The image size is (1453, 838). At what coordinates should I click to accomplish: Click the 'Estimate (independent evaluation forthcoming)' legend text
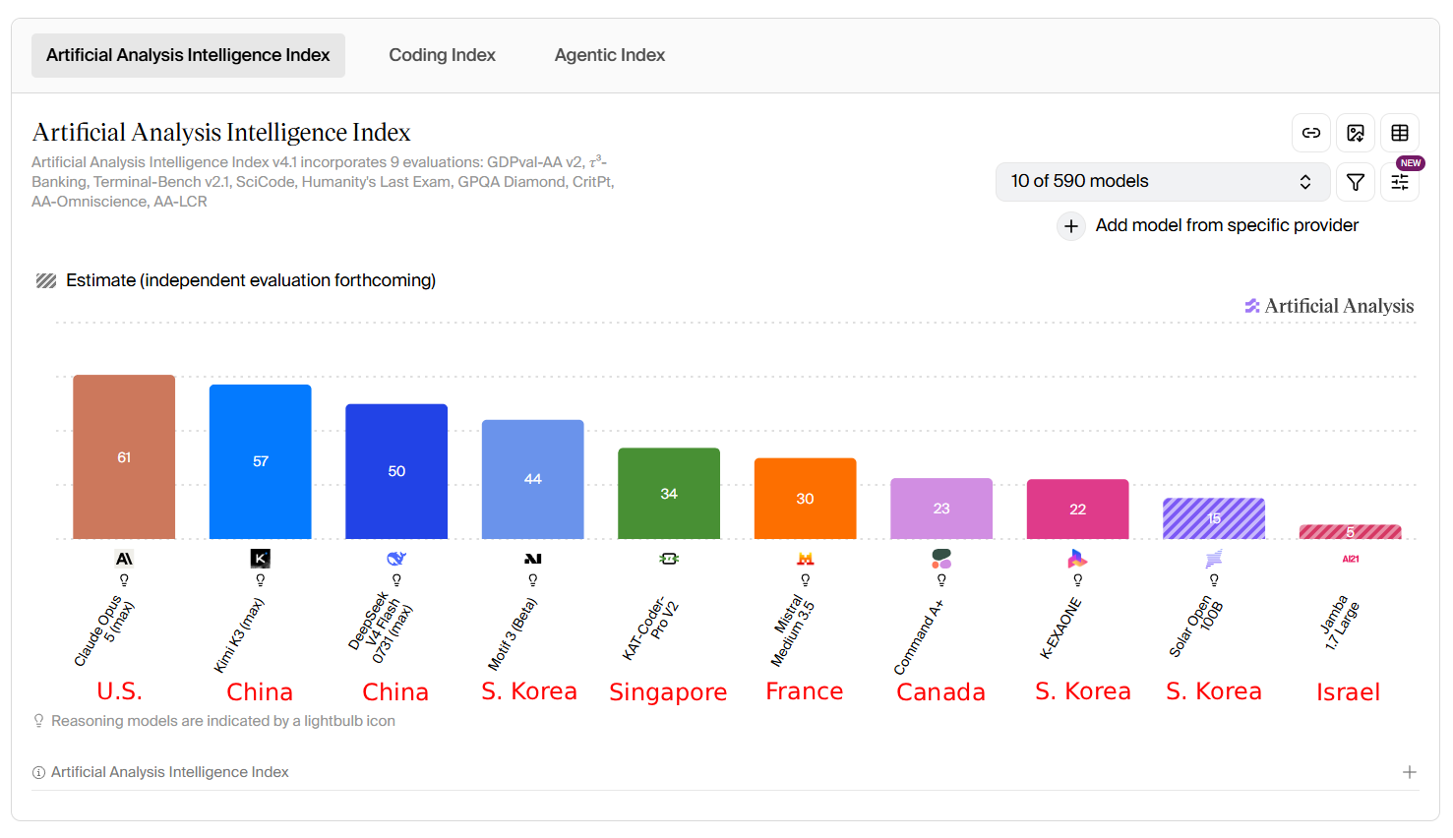[251, 281]
